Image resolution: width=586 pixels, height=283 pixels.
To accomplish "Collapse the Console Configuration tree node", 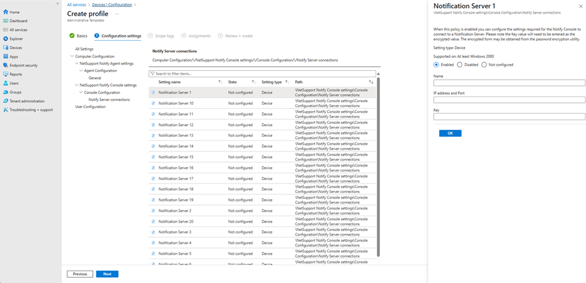I will click(81, 92).
